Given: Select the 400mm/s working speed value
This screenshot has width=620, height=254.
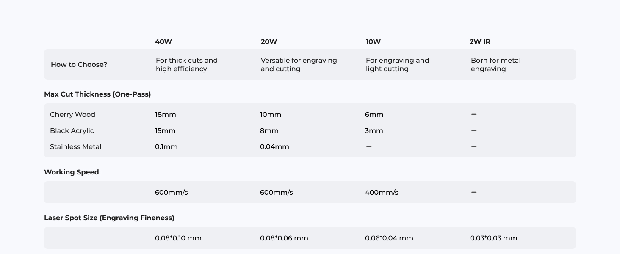Looking at the screenshot, I should (382, 193).
